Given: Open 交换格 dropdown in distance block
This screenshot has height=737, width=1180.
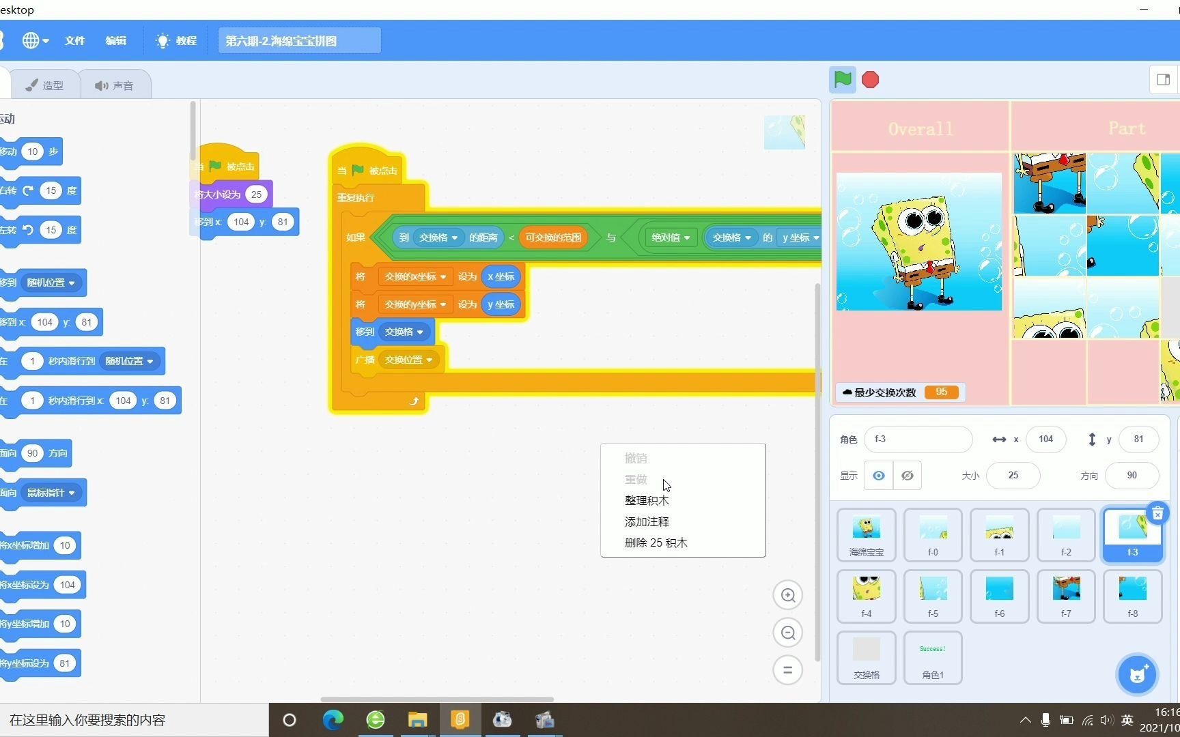Looking at the screenshot, I should pos(438,237).
